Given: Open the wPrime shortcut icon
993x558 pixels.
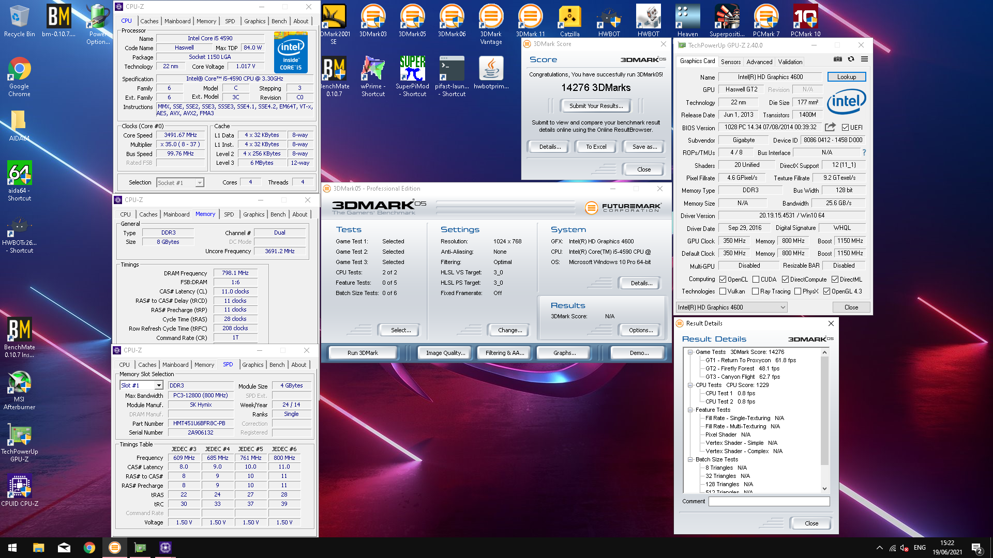Looking at the screenshot, I should tap(373, 76).
